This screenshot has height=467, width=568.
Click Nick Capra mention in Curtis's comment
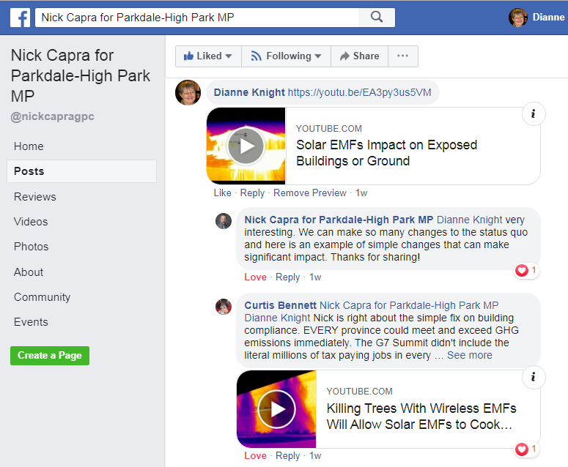tap(409, 305)
